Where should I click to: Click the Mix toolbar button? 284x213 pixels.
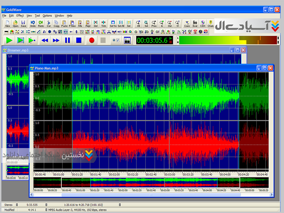80,23
